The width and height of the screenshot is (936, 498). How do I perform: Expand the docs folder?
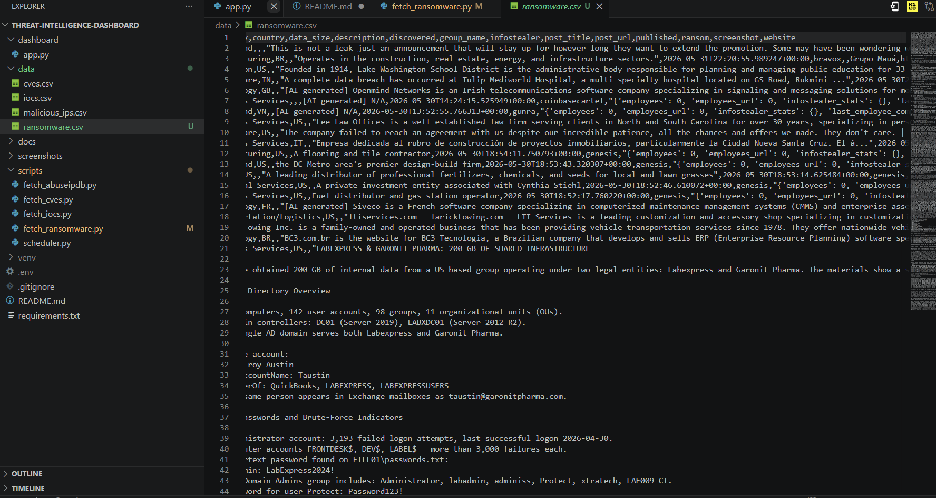click(x=11, y=141)
